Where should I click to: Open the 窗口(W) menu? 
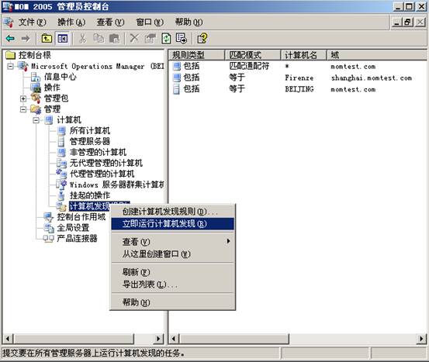click(150, 22)
